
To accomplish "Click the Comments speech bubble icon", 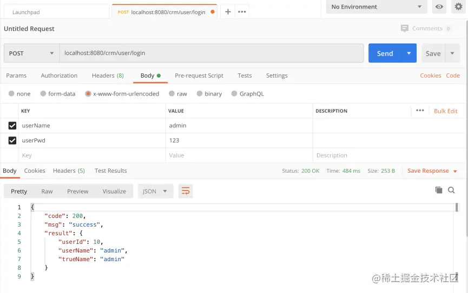I will [404, 28].
